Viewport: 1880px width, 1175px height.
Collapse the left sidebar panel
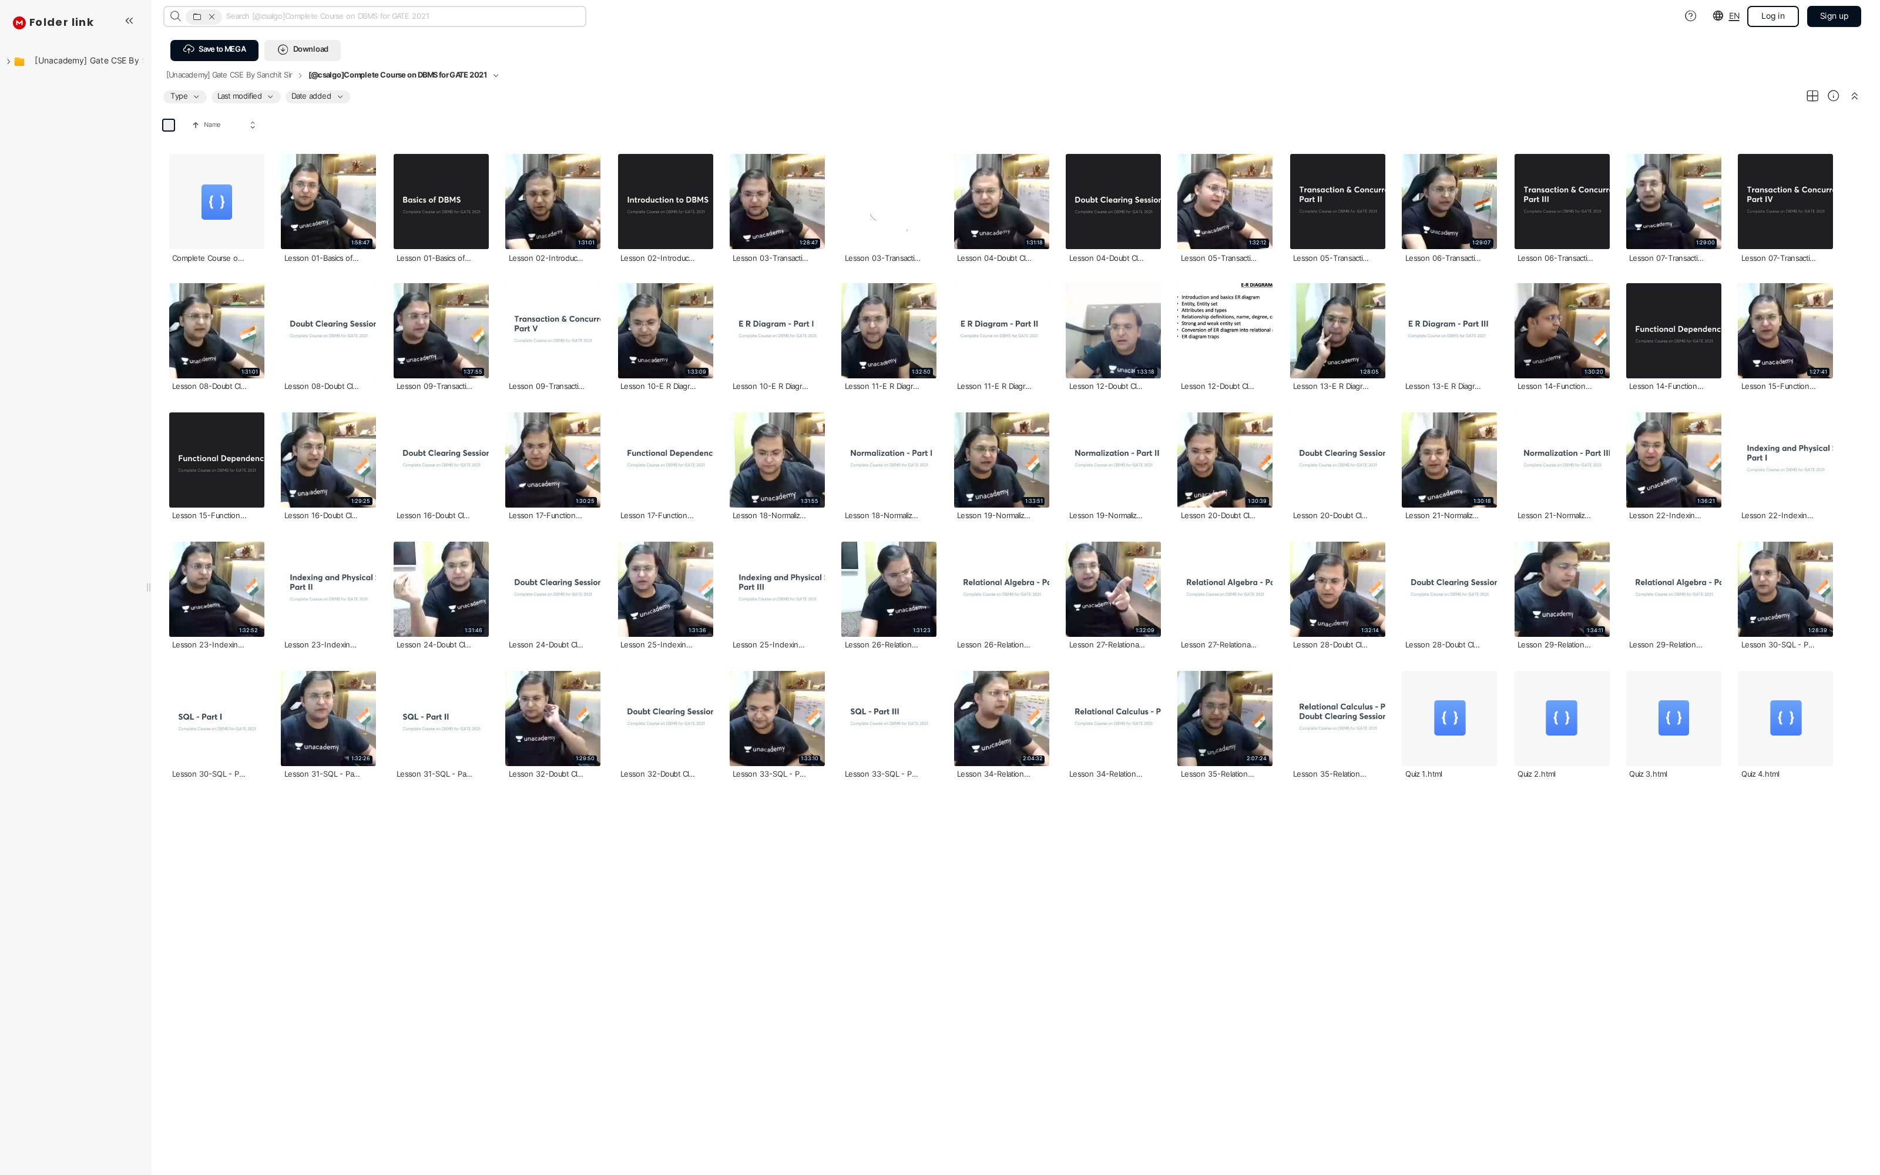coord(129,21)
